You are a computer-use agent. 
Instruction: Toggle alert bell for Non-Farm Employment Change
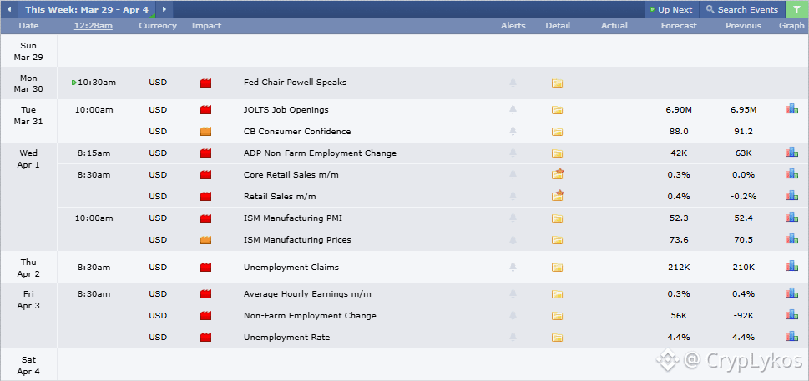click(513, 316)
